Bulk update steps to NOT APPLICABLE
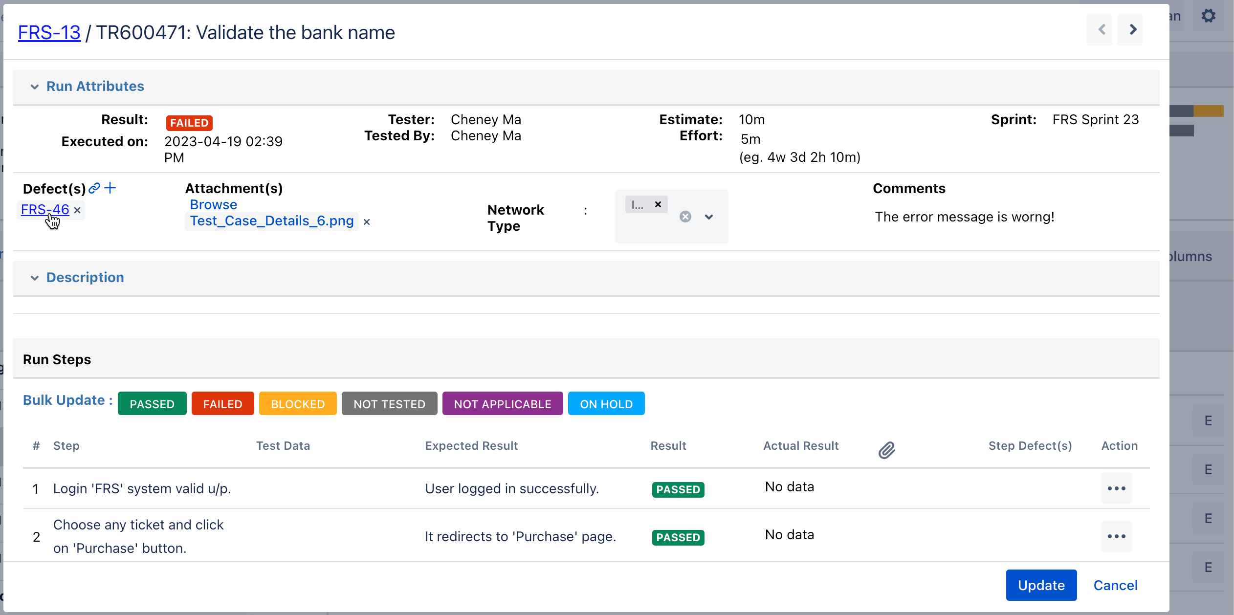This screenshot has width=1234, height=615. click(x=502, y=404)
